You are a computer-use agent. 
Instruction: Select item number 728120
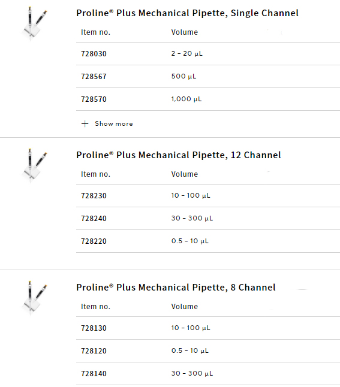(94, 350)
